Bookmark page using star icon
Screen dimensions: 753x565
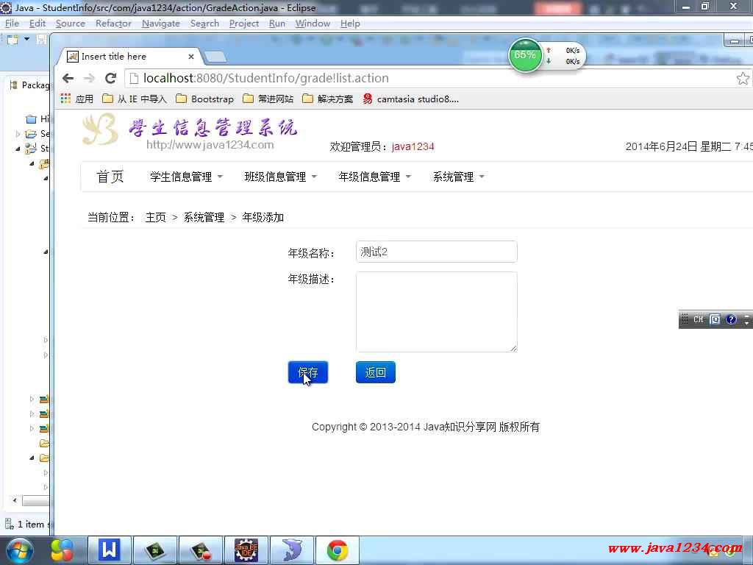pos(743,78)
